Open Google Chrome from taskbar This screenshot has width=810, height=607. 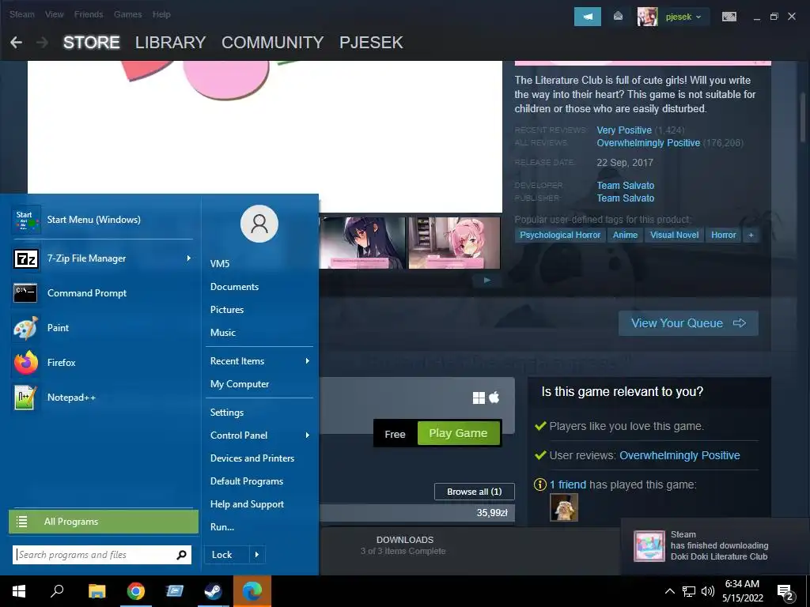pos(136,591)
